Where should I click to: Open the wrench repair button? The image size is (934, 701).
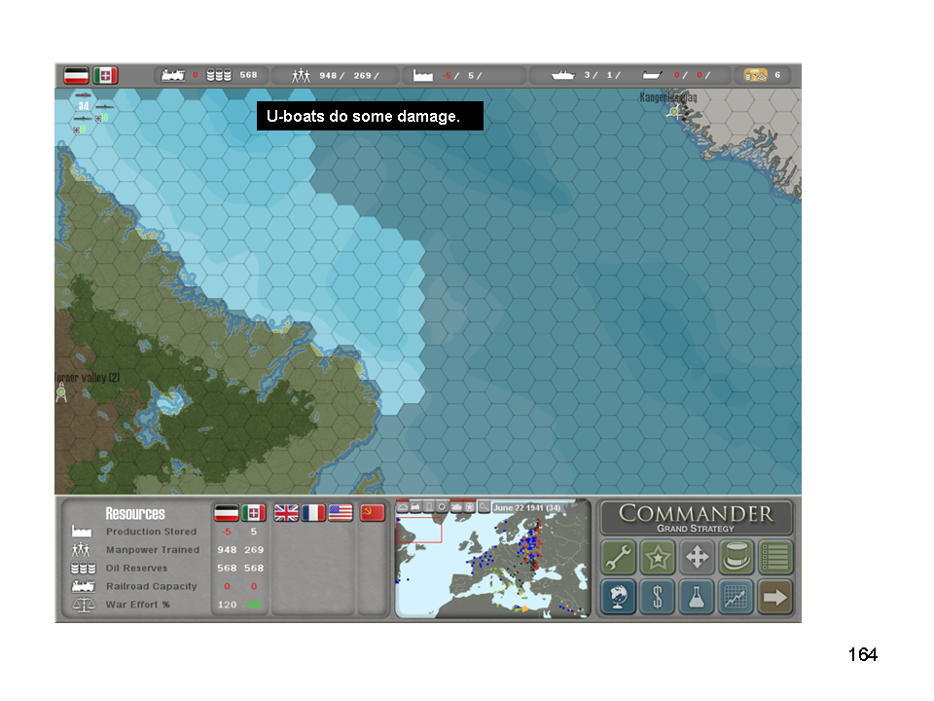[619, 558]
